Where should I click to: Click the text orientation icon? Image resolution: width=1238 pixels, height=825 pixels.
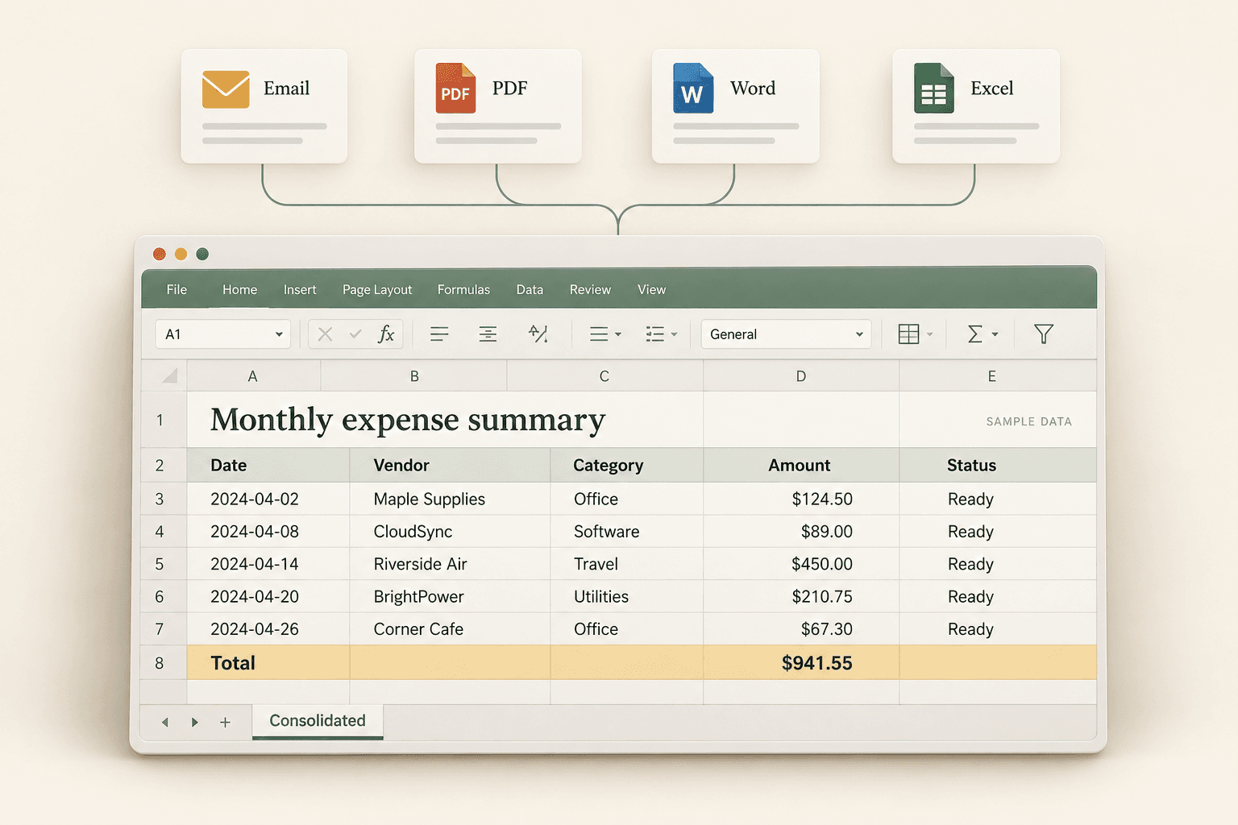point(538,334)
